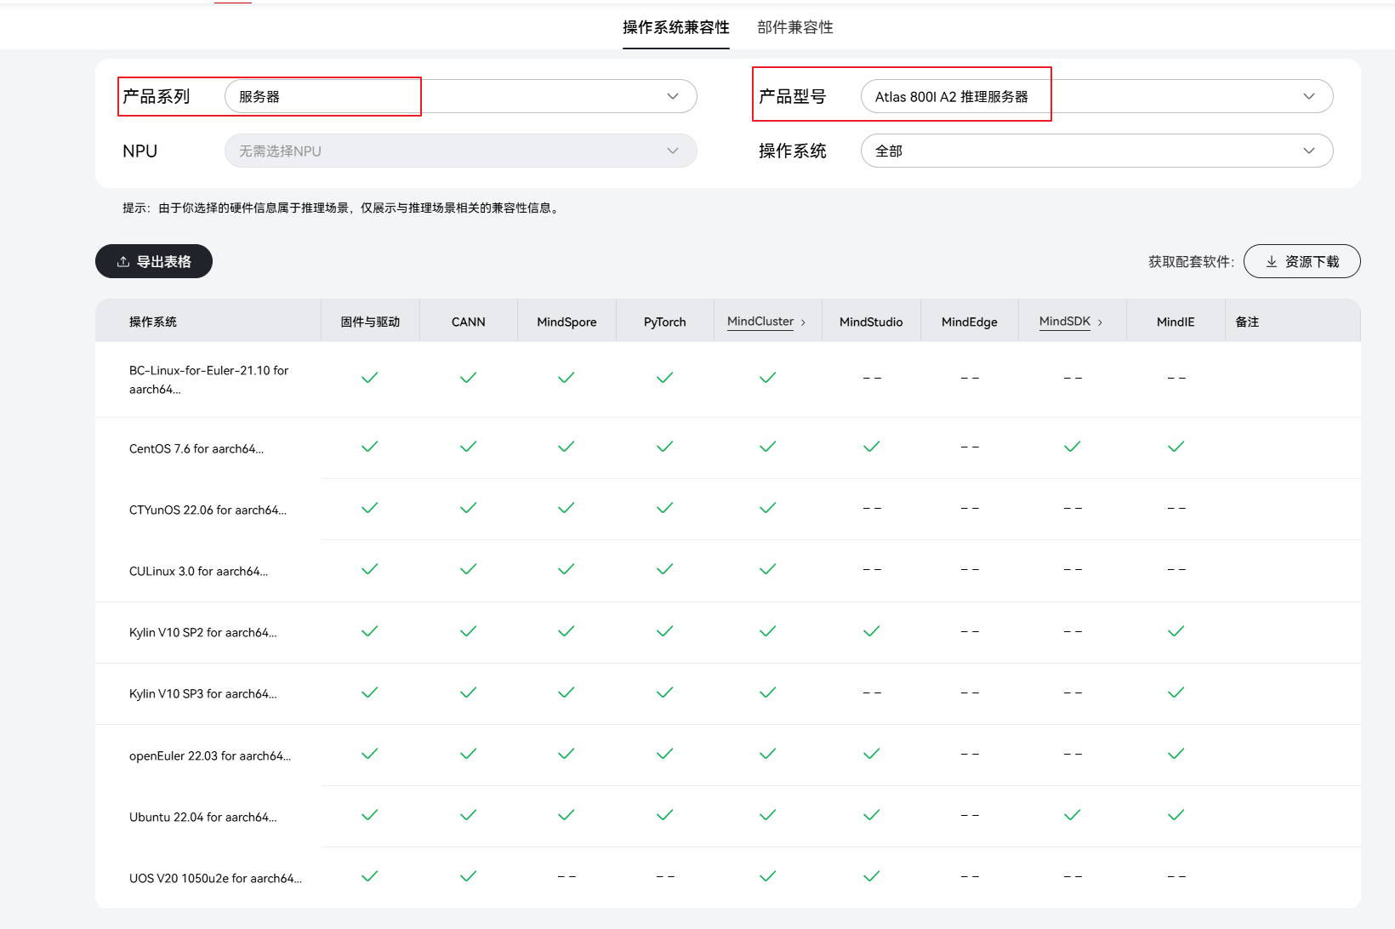Click the 资源下载 button
The height and width of the screenshot is (929, 1395).
tap(1301, 262)
